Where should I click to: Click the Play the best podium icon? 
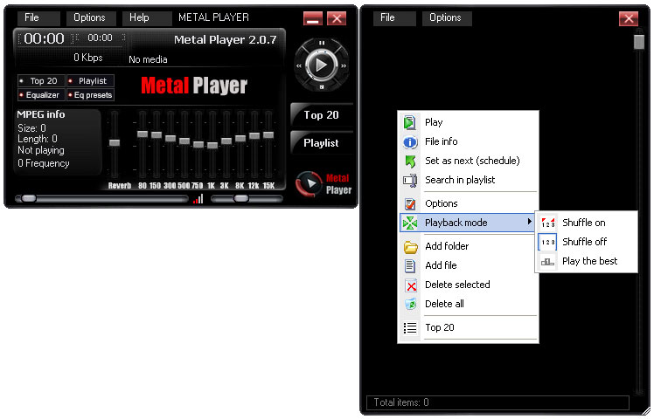(547, 262)
